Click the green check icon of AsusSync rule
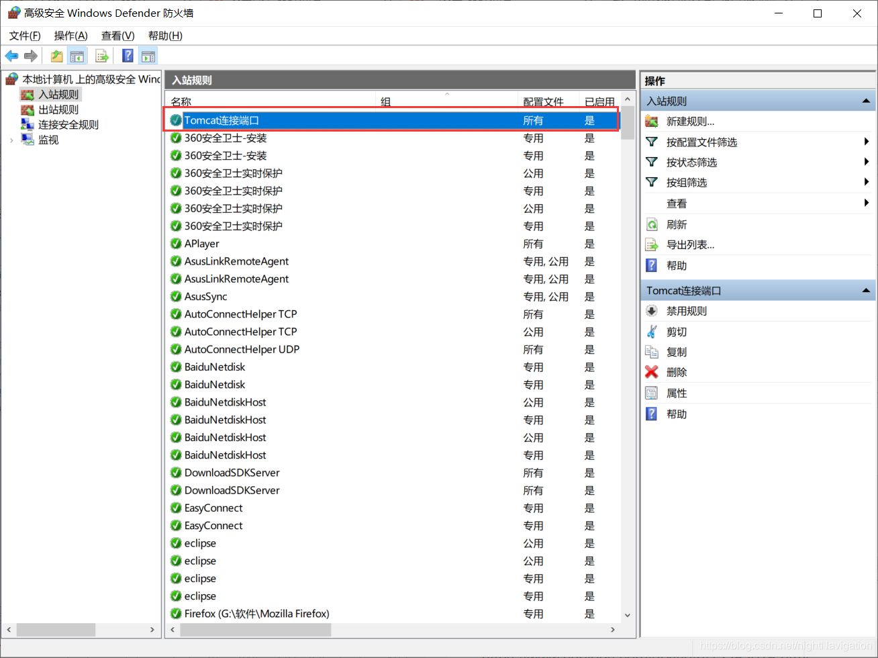This screenshot has height=658, width=878. click(176, 296)
